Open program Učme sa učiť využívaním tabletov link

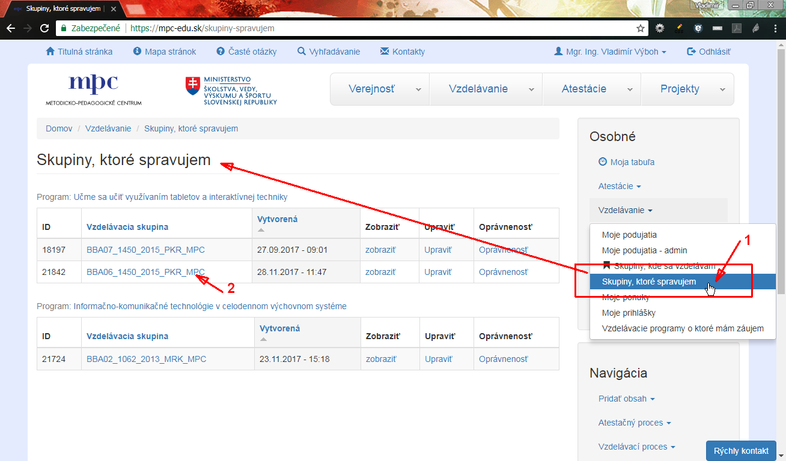click(x=180, y=197)
